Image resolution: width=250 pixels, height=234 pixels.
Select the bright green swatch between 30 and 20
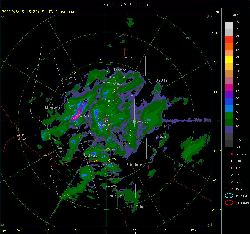[229, 115]
